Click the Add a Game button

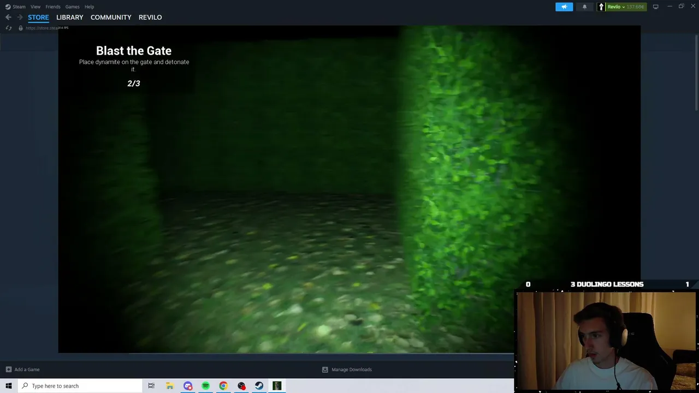pyautogui.click(x=22, y=370)
